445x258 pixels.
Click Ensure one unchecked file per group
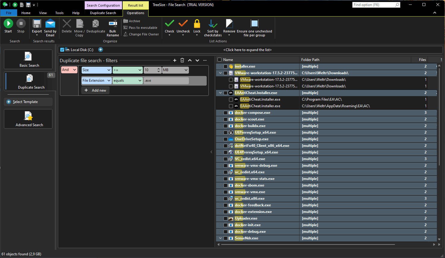(x=254, y=24)
